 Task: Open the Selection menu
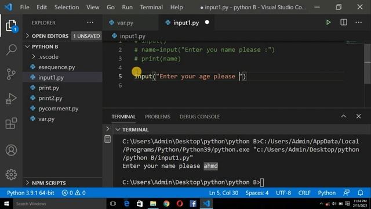pos(67,7)
